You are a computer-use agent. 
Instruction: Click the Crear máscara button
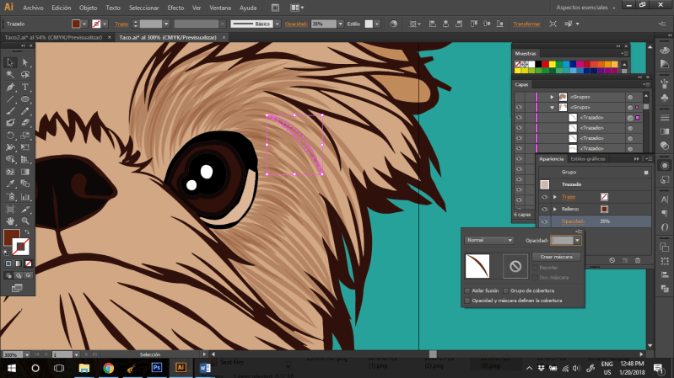(557, 256)
